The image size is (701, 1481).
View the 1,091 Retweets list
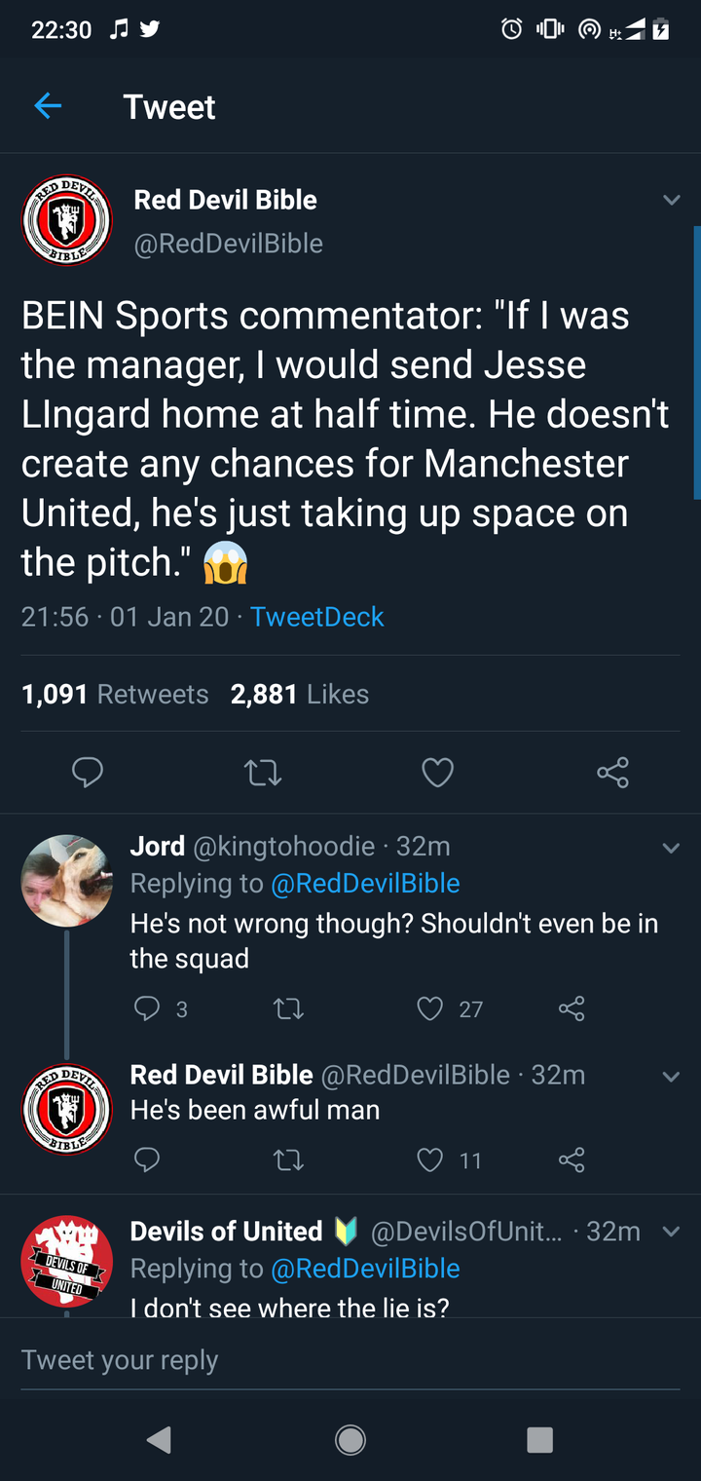click(115, 694)
